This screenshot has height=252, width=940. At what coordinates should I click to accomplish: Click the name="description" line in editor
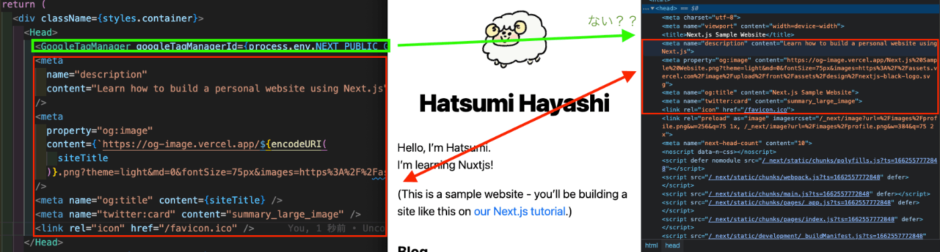(97, 75)
